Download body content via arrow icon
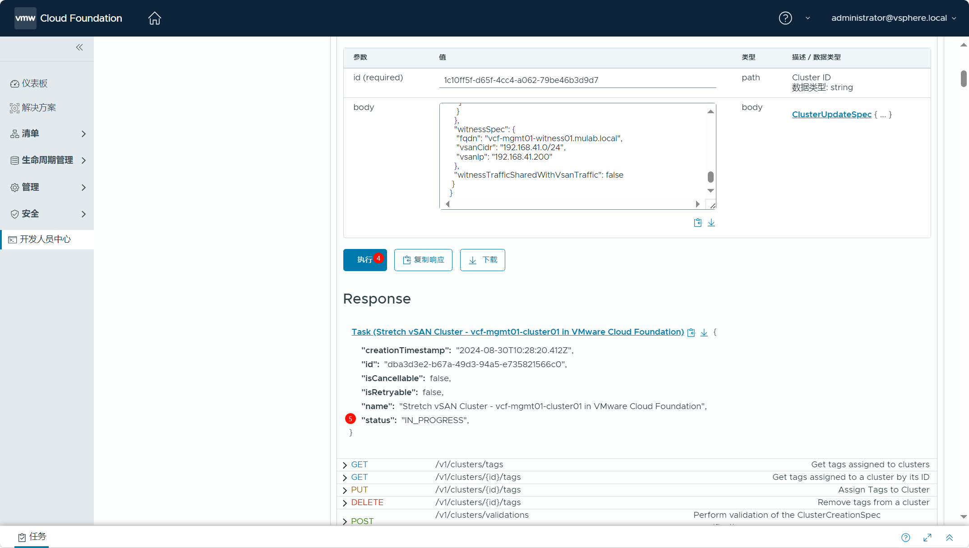 711,223
